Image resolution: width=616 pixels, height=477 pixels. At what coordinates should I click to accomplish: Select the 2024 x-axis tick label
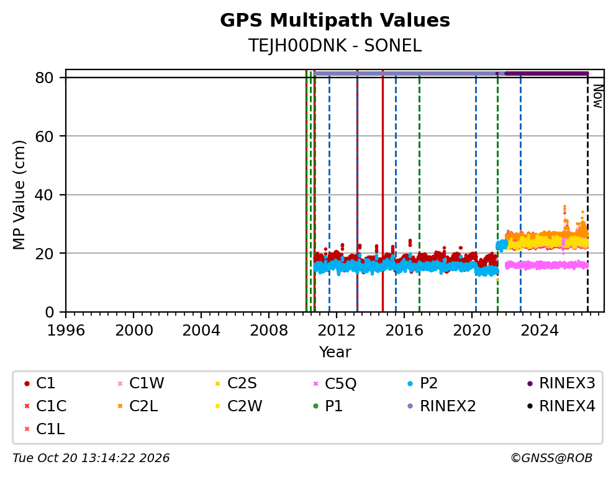(540, 331)
